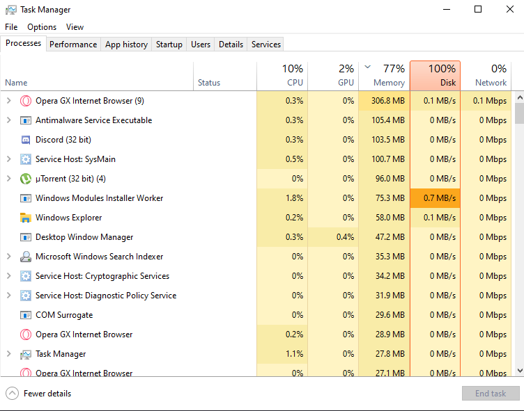Screen dimensions: 524x411
Task: Sort by the 100% Disk column header
Action: (x=435, y=76)
